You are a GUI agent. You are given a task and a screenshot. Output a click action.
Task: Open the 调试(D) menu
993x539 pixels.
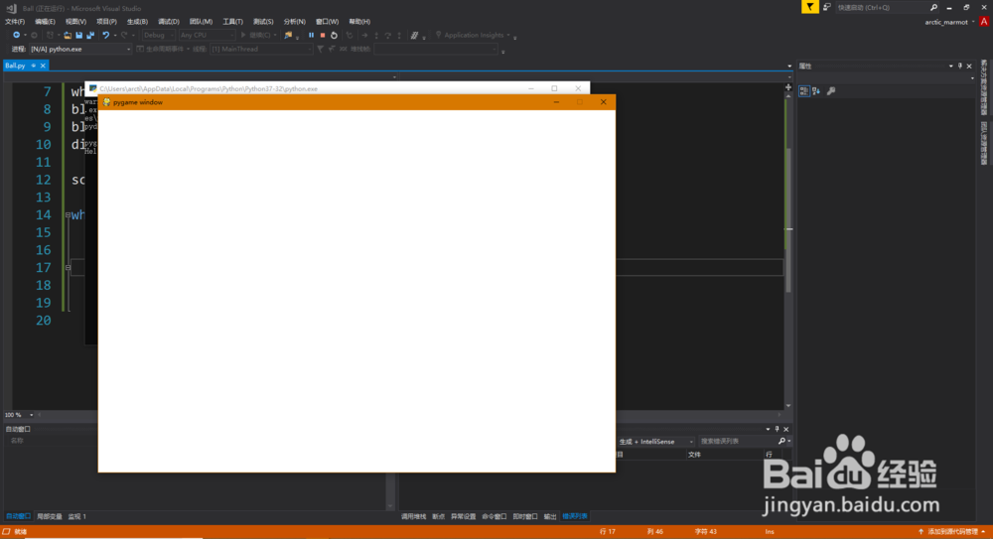(168, 22)
